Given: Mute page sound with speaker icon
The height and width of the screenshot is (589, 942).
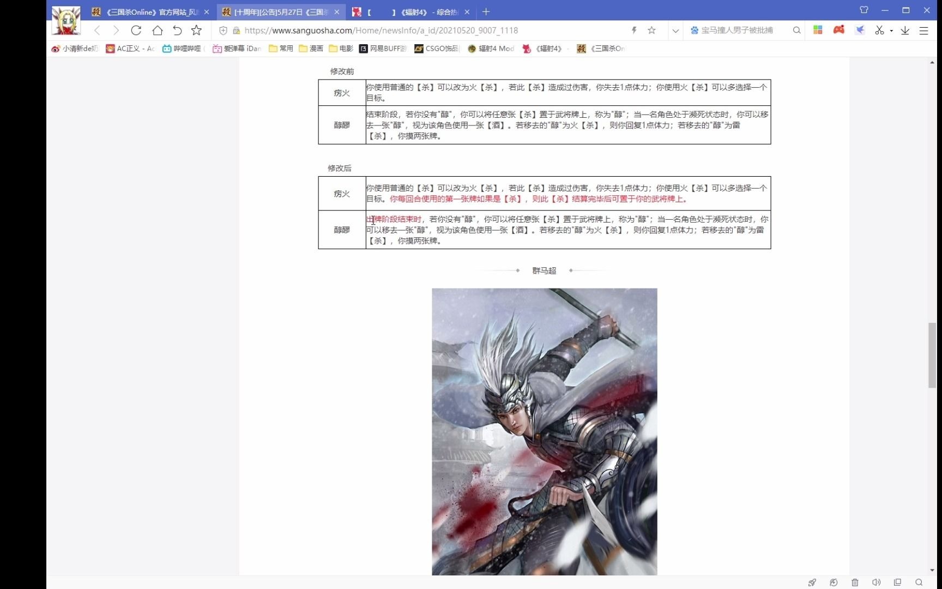Looking at the screenshot, I should point(876,582).
